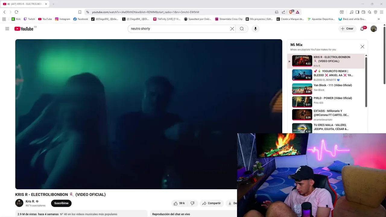Expand the hidden bookmarks overflow chevron
This screenshot has width=386, height=217.
pos(379,19)
